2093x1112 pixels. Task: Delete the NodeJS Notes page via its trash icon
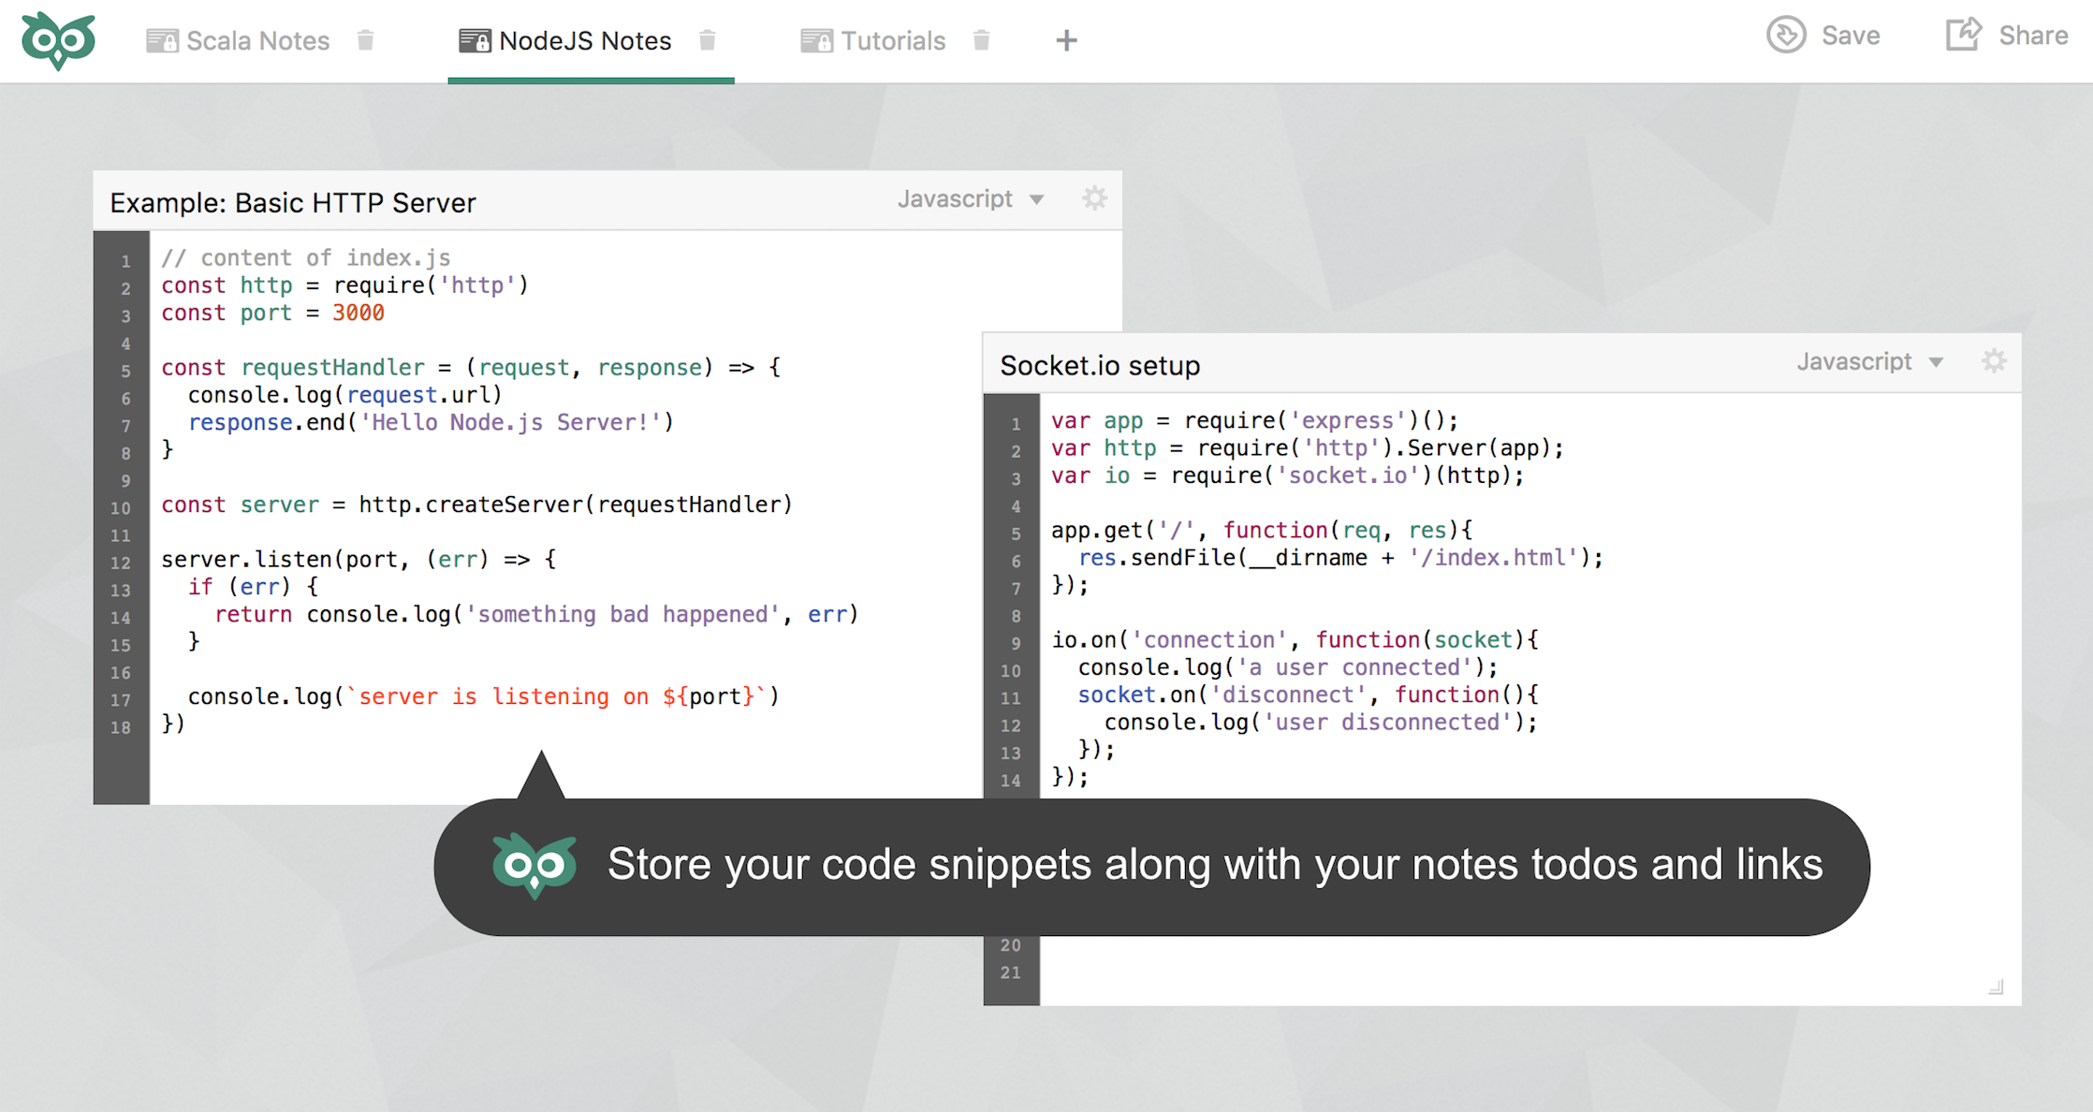709,40
